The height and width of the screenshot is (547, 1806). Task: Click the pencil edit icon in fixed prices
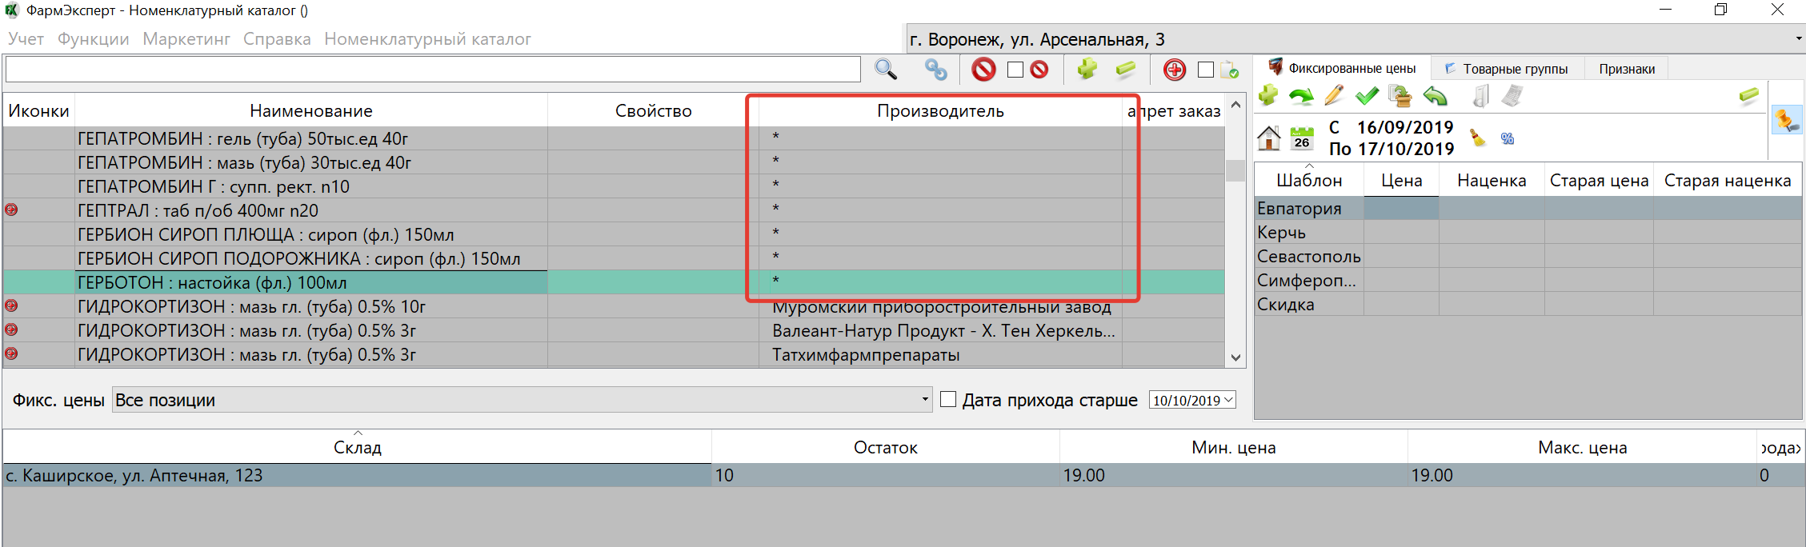pyautogui.click(x=1334, y=97)
